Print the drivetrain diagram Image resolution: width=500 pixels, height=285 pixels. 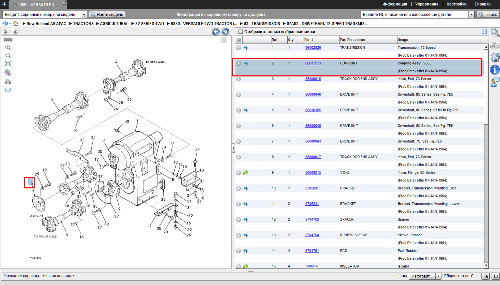click(8, 82)
